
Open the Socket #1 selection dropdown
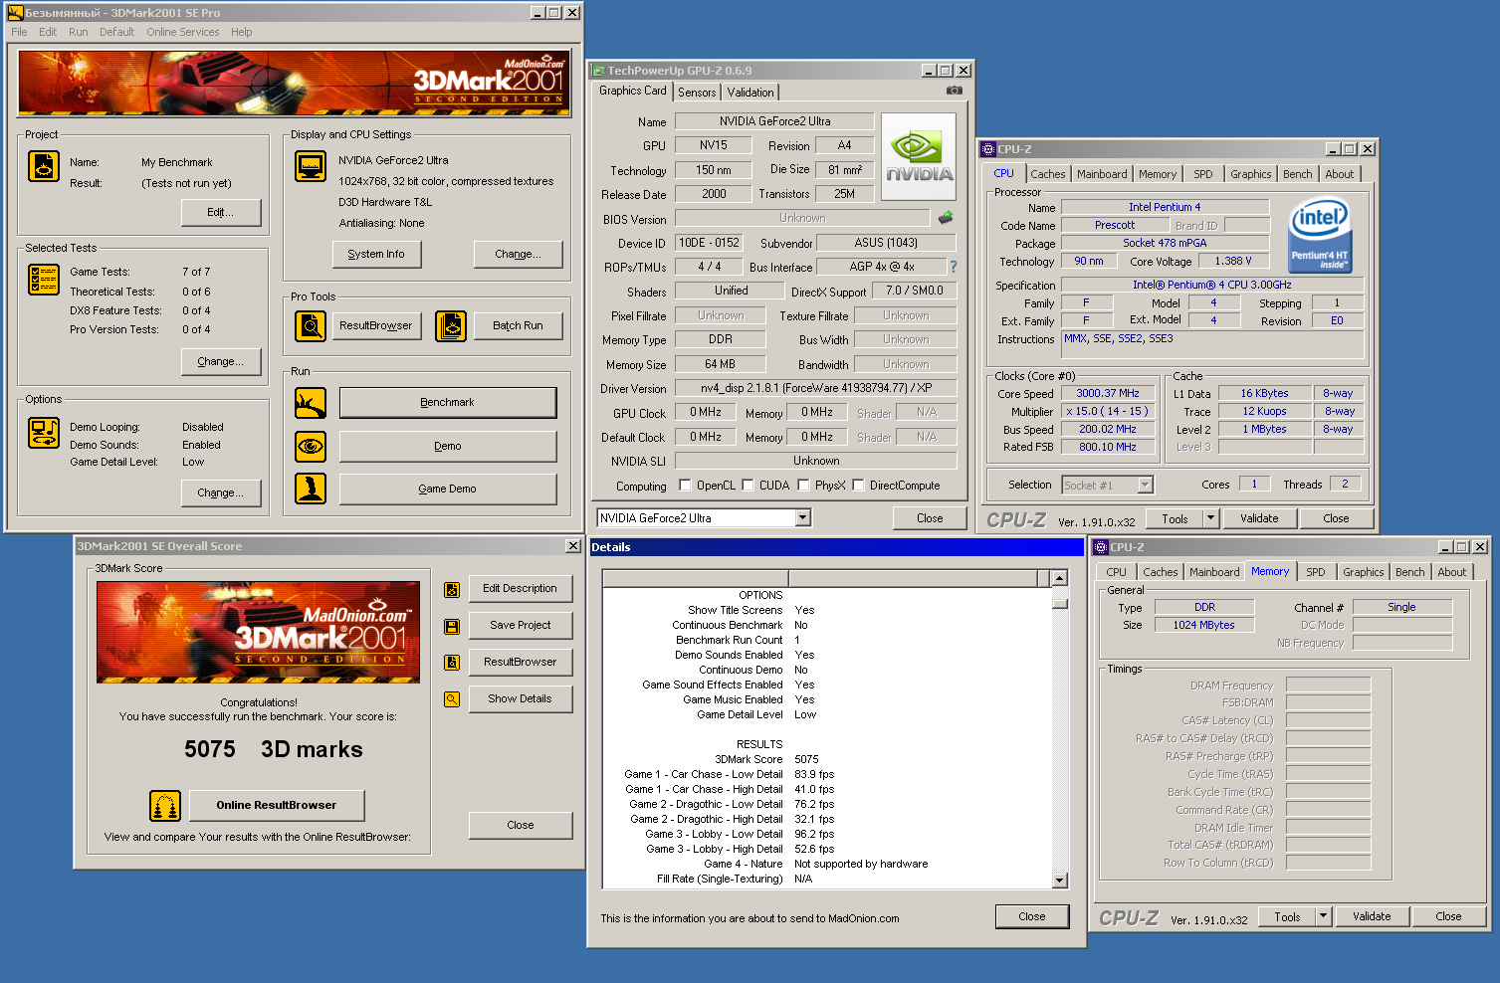(1146, 486)
